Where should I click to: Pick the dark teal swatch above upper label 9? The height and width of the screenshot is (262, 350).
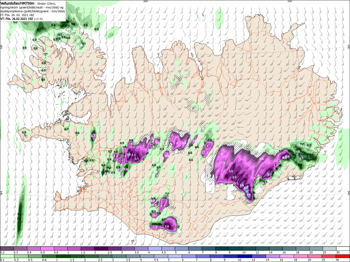click(235, 249)
